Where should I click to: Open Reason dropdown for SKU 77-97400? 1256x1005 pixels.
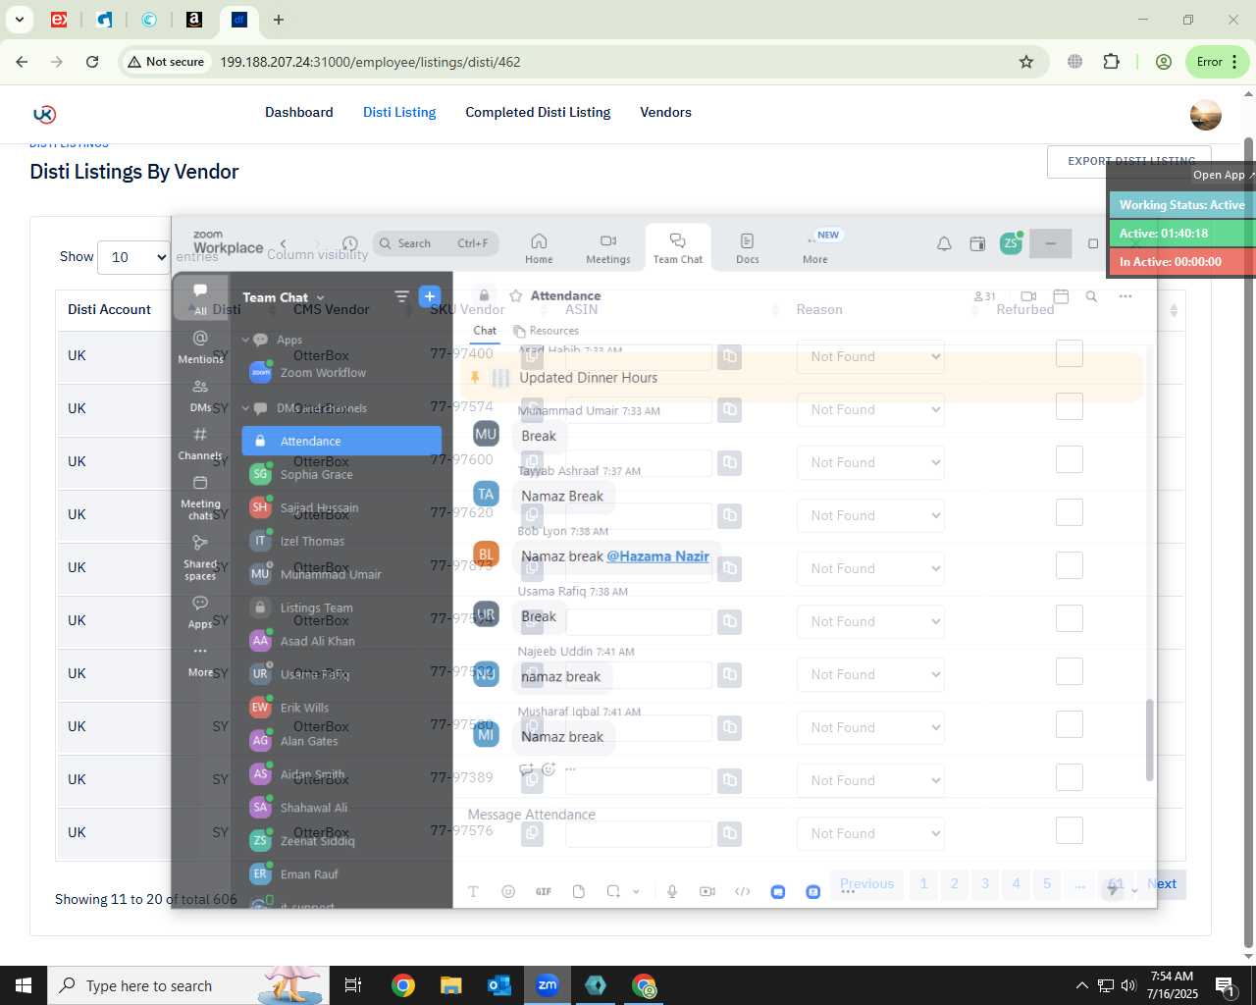(x=871, y=356)
